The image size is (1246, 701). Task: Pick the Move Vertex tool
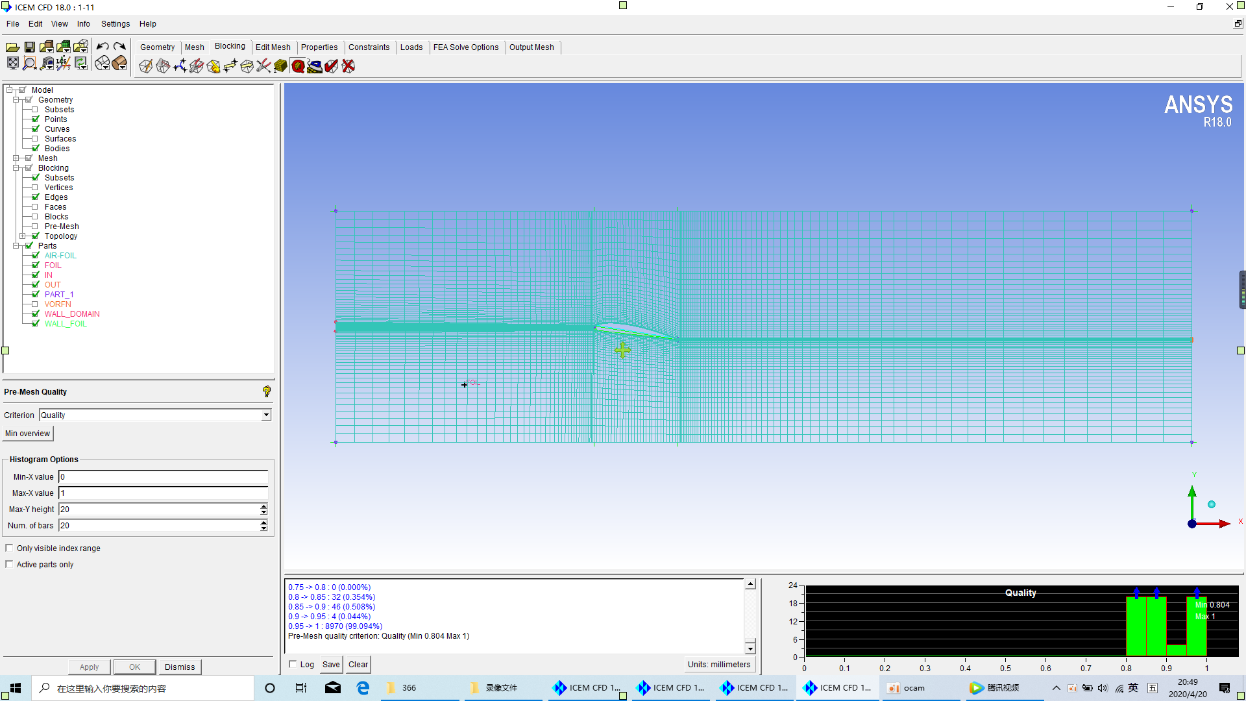coord(230,66)
